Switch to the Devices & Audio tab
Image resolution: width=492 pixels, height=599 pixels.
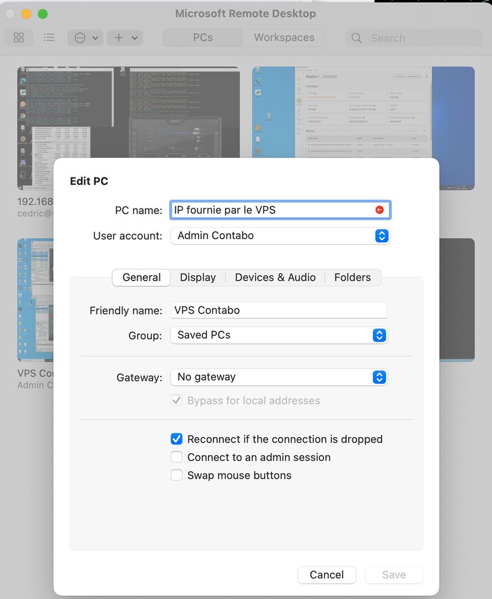tap(275, 277)
